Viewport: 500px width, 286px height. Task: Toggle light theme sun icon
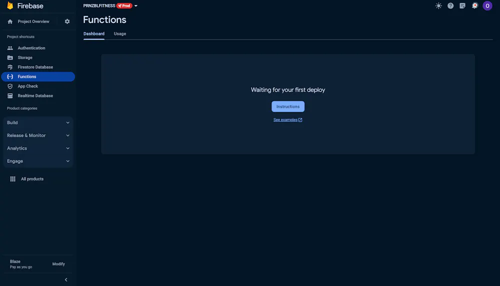pyautogui.click(x=438, y=6)
